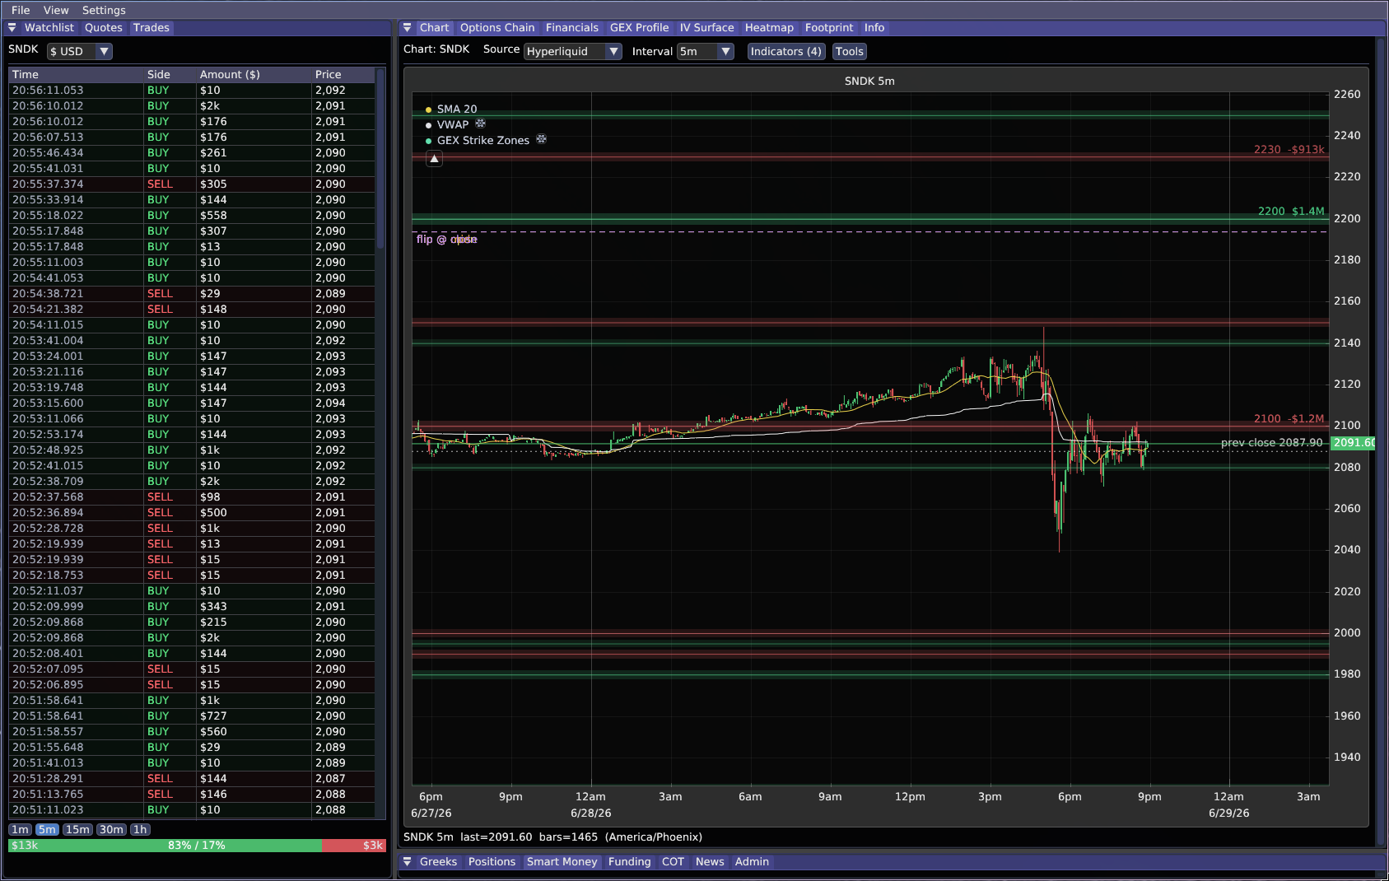Open the Greeks bottom tab
Image resolution: width=1389 pixels, height=881 pixels.
pyautogui.click(x=438, y=861)
